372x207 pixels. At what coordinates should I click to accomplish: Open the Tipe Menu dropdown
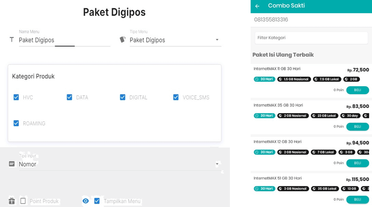point(217,40)
